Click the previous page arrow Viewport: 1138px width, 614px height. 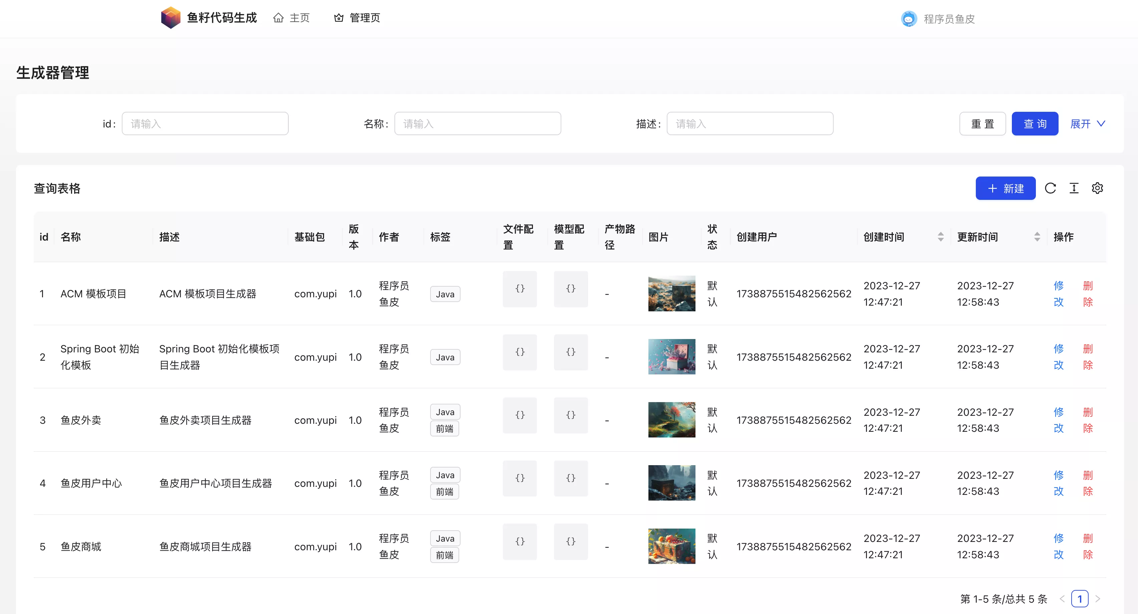click(1062, 599)
